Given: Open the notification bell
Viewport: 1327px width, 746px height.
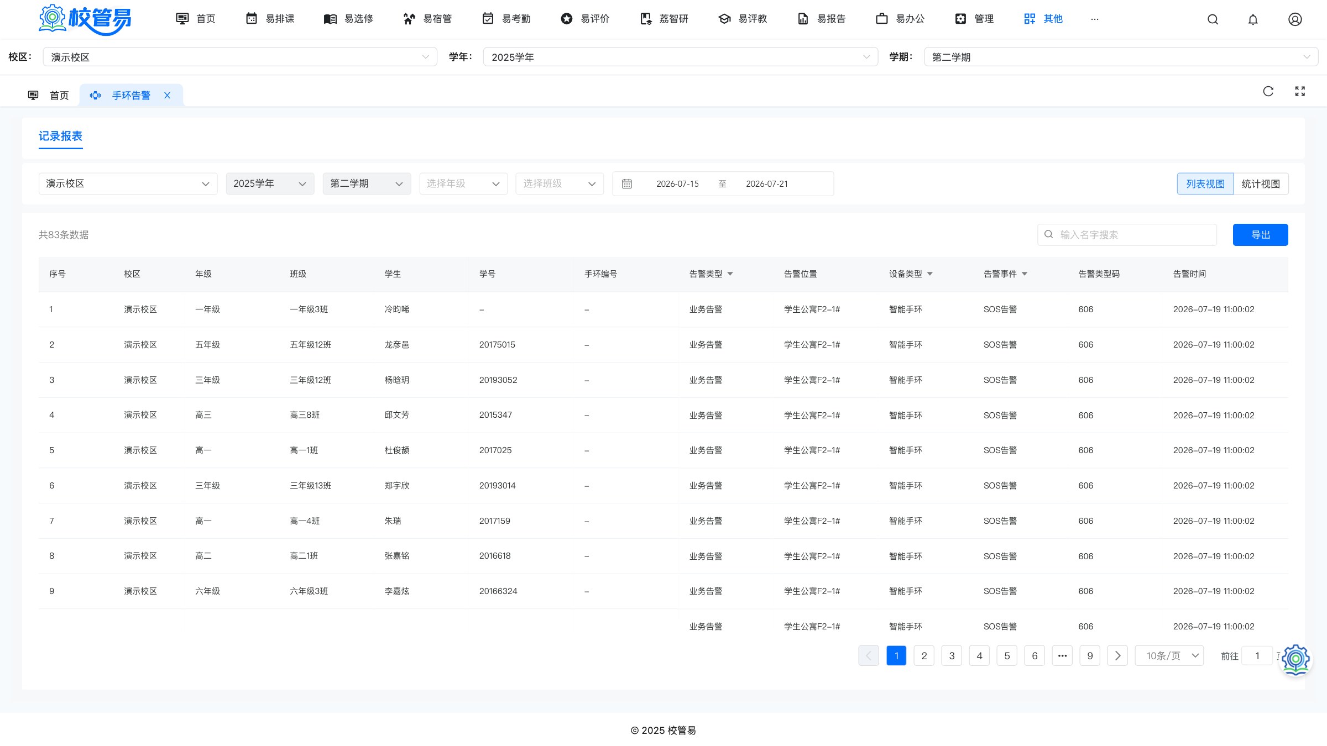Looking at the screenshot, I should pos(1253,19).
